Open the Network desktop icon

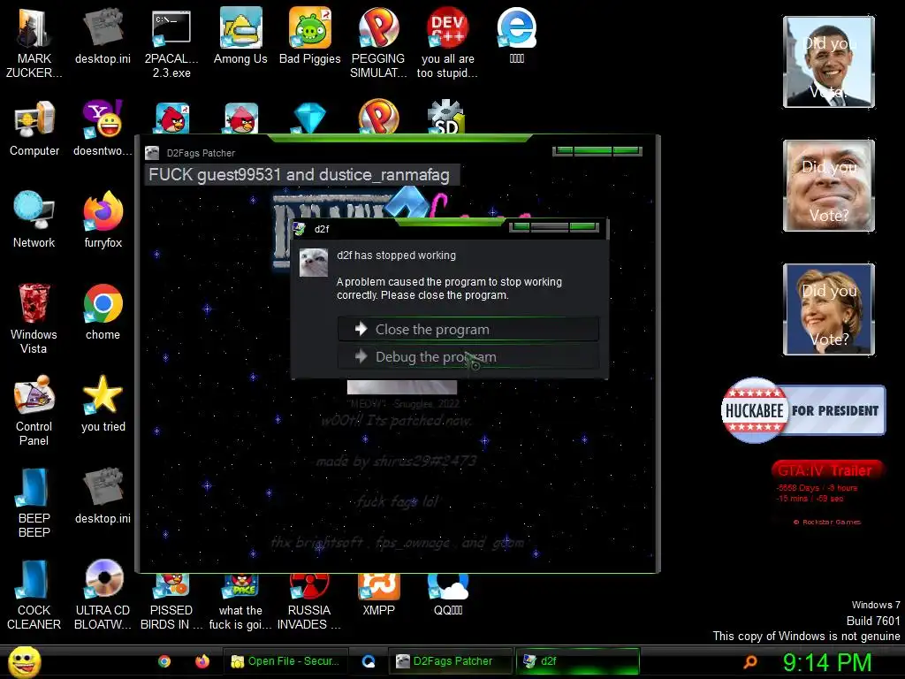[x=34, y=220]
